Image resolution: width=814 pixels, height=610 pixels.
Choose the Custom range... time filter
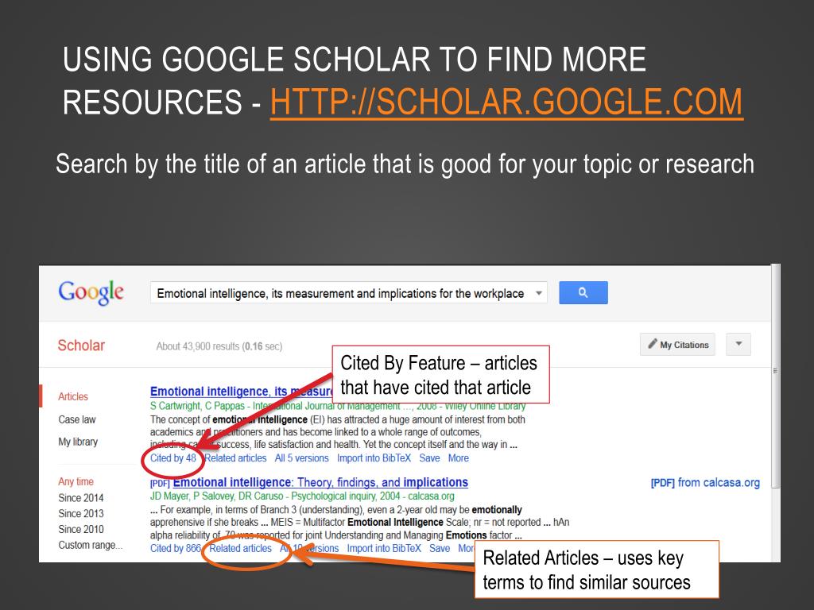pyautogui.click(x=91, y=545)
